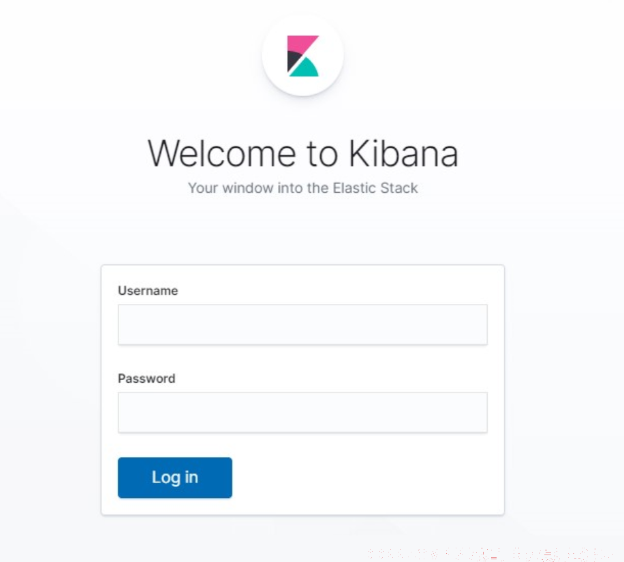This screenshot has height=562, width=624.
Task: Click the teal bottom segment of Kibana logo
Action: 306,67
